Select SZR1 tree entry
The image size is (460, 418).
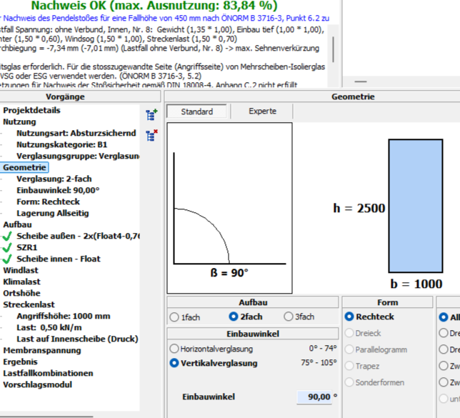(x=26, y=248)
